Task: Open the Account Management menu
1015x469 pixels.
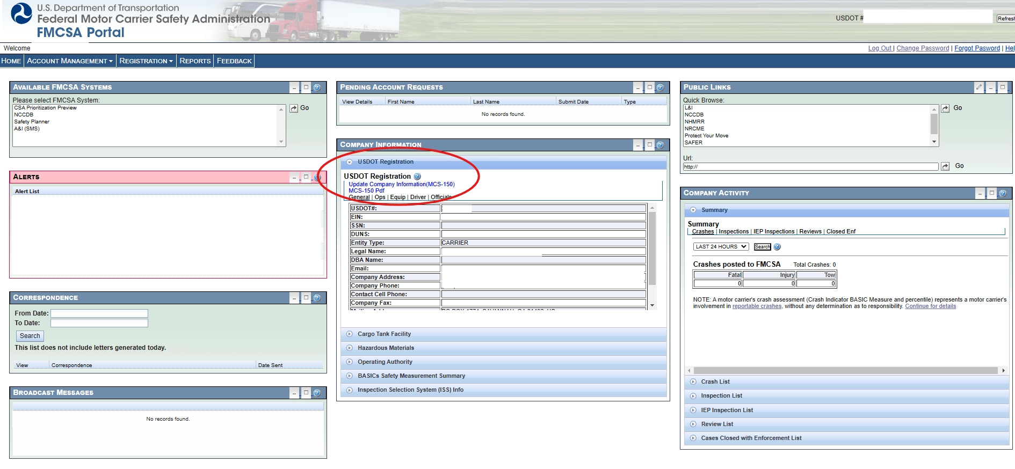Action: point(70,61)
